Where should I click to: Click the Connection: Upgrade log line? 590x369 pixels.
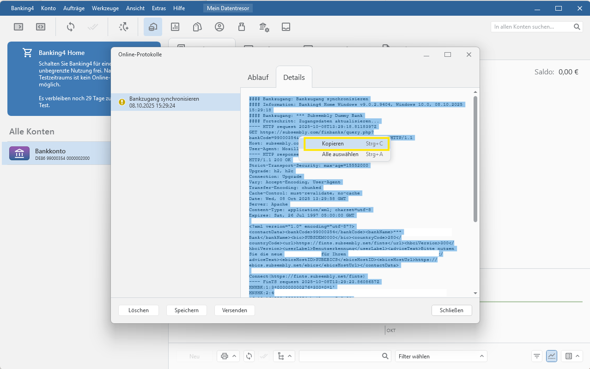(x=275, y=176)
